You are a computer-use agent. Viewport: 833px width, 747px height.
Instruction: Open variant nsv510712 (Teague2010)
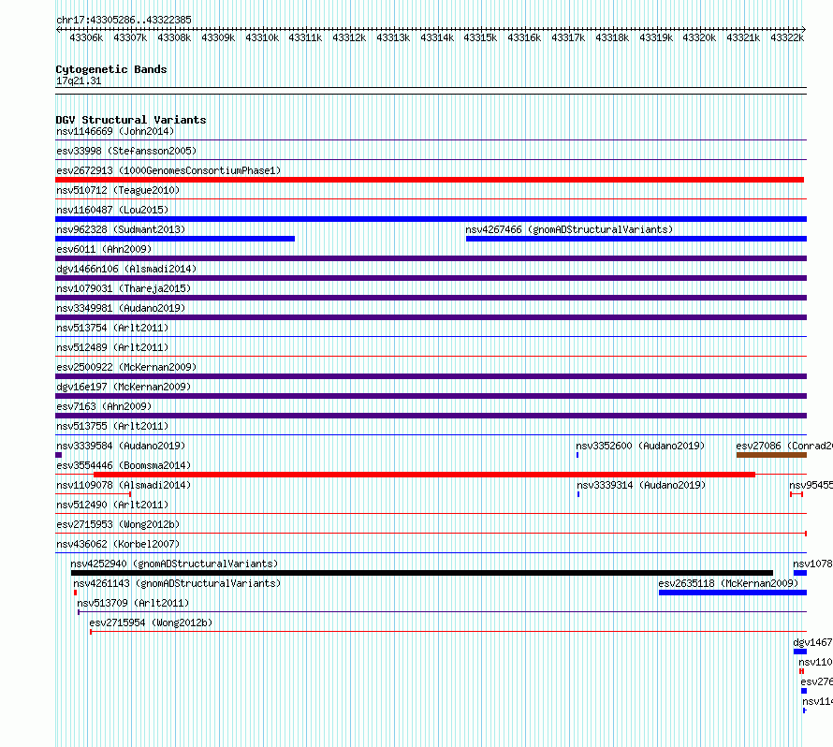118,190
